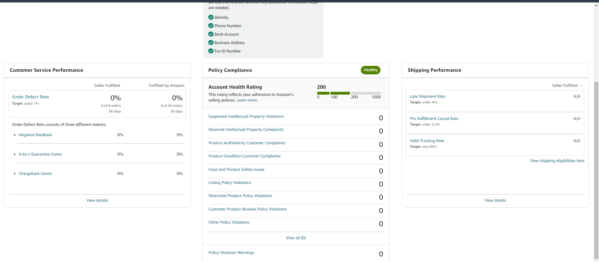The height and width of the screenshot is (262, 599).
Task: Open the Chargeback claims link
Action: tap(35, 173)
